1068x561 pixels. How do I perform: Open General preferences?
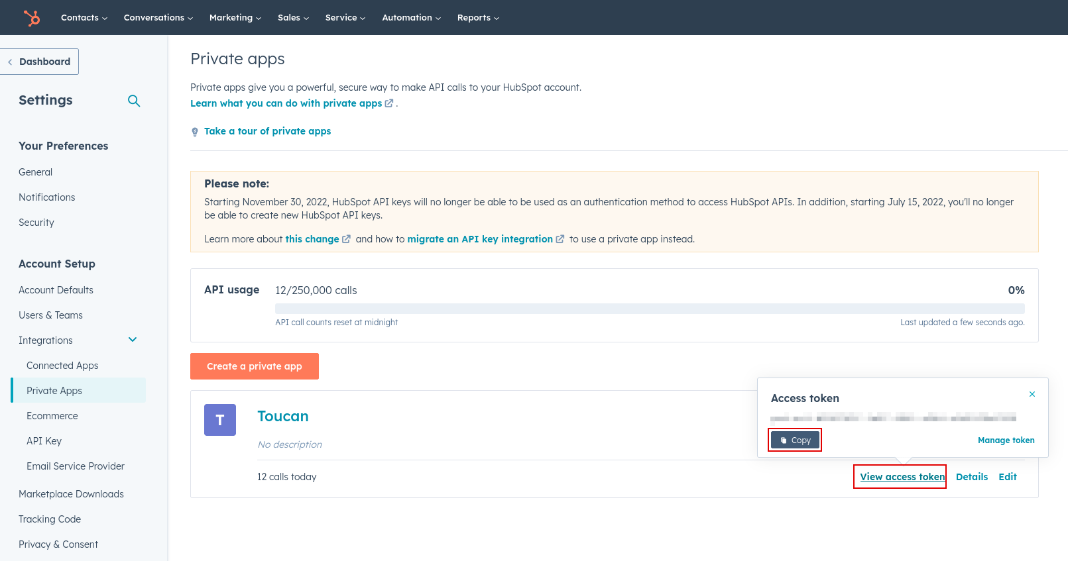click(36, 172)
